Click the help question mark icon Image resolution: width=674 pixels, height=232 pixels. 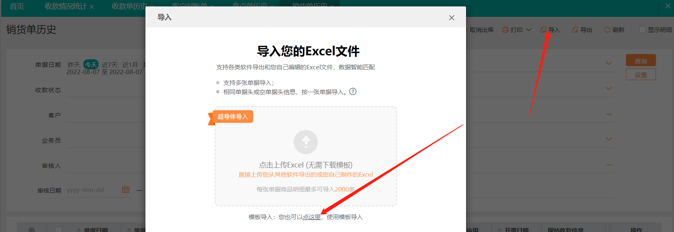(353, 91)
